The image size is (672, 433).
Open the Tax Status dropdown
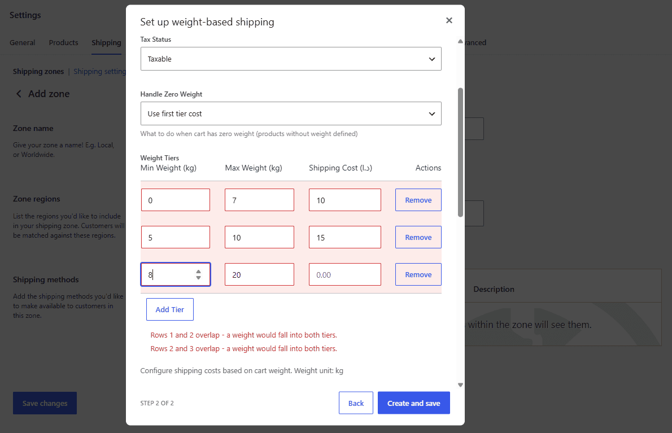tap(291, 59)
